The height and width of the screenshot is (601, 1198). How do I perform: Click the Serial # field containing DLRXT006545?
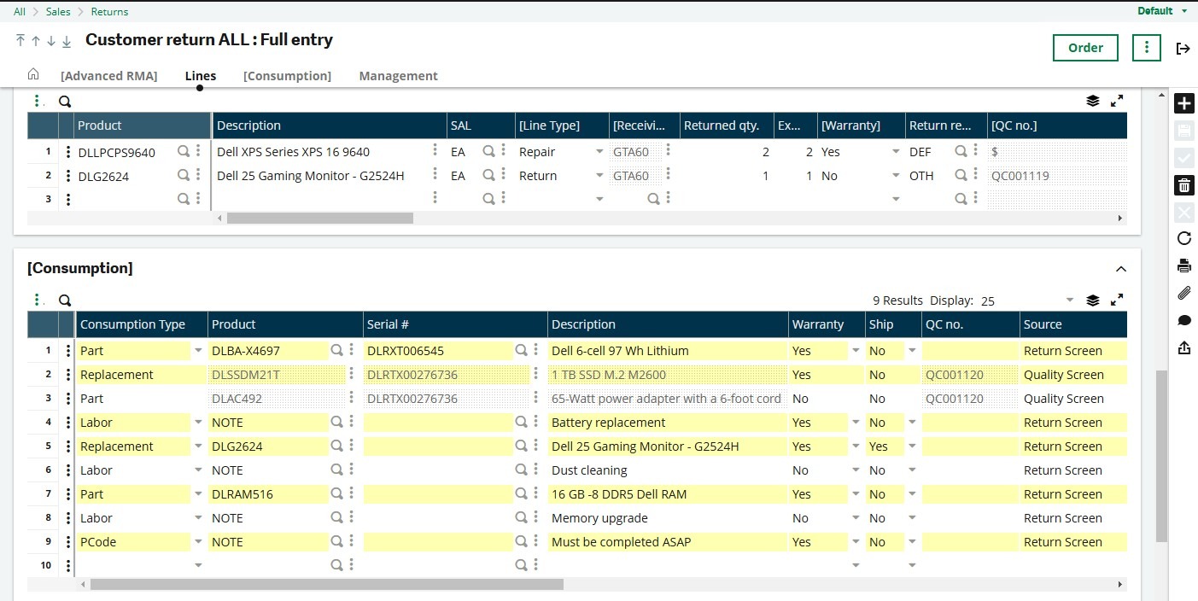click(x=437, y=351)
